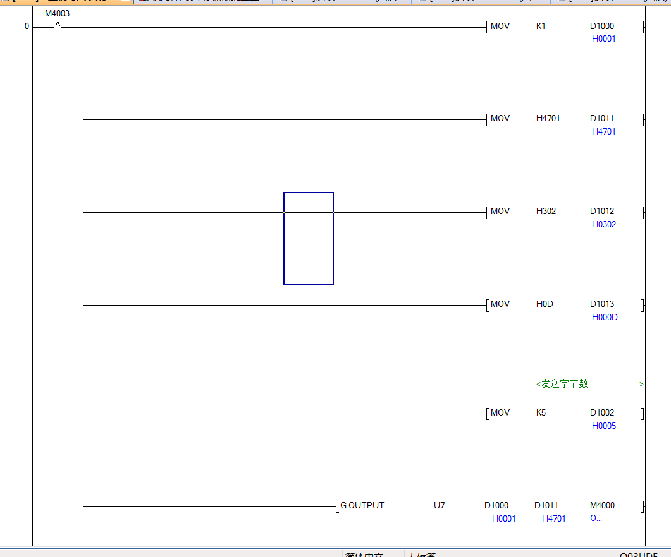Select the D1012 operand
The image size is (671, 557).
click(601, 212)
